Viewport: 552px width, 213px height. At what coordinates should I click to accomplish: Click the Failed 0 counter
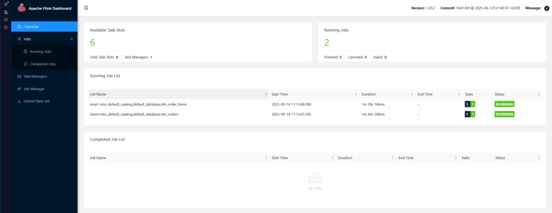[380, 57]
